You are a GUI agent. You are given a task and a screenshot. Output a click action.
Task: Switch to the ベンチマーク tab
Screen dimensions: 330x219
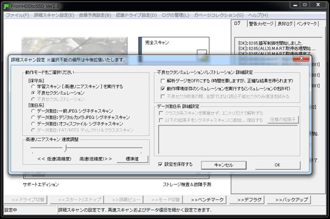click(307, 24)
